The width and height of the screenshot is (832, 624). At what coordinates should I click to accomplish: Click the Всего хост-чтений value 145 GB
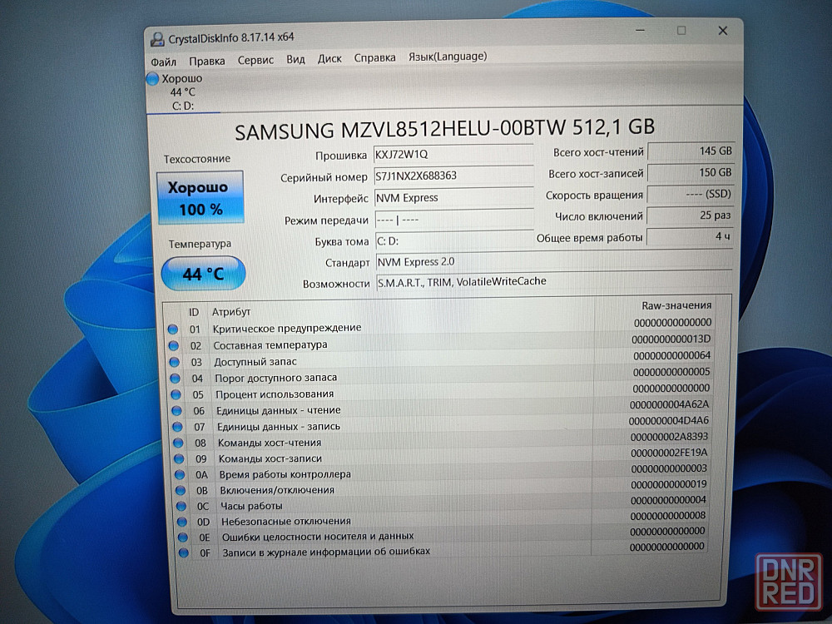(691, 151)
